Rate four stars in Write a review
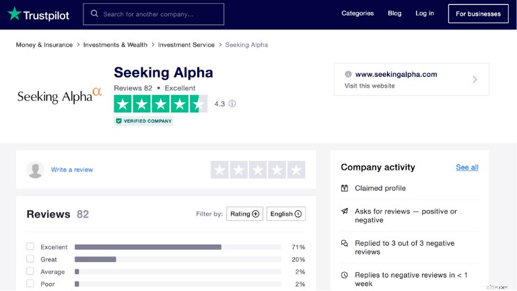The height and width of the screenshot is (291, 517). 277,170
